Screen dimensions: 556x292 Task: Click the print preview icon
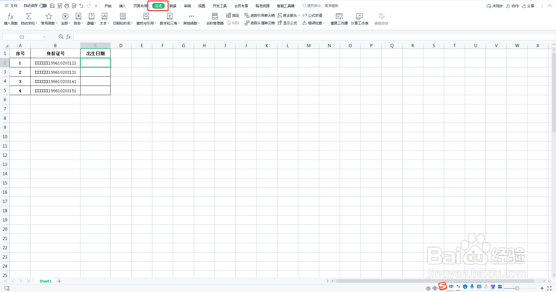[x=74, y=6]
